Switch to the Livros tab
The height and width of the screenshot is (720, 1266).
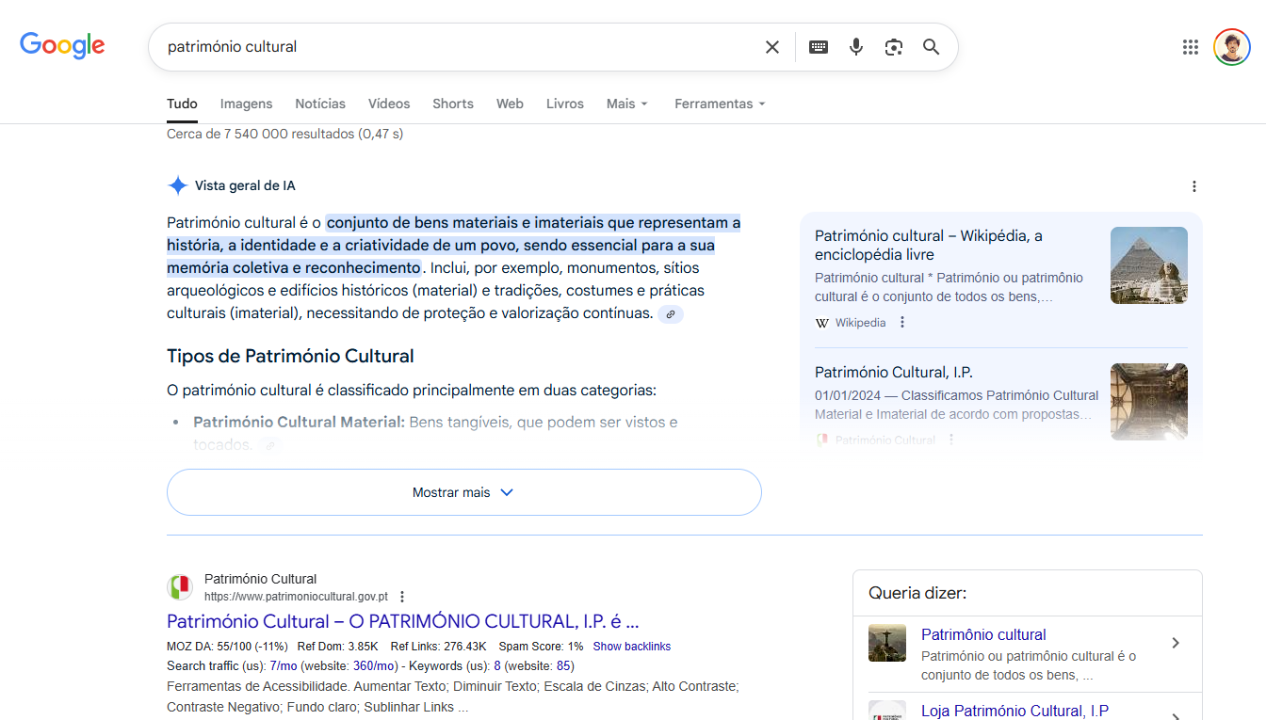click(565, 104)
